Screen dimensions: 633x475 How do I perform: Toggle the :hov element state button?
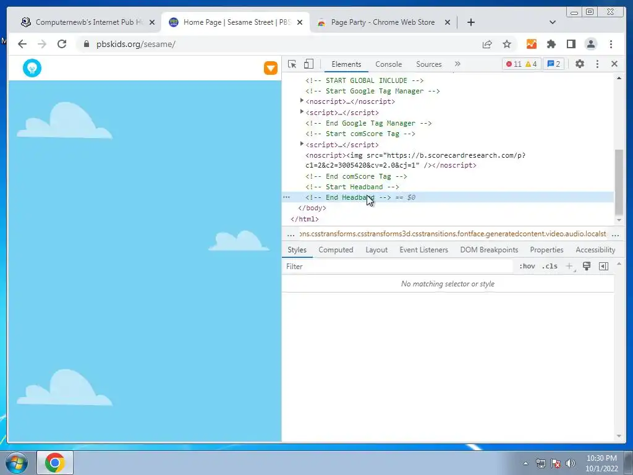coord(527,266)
